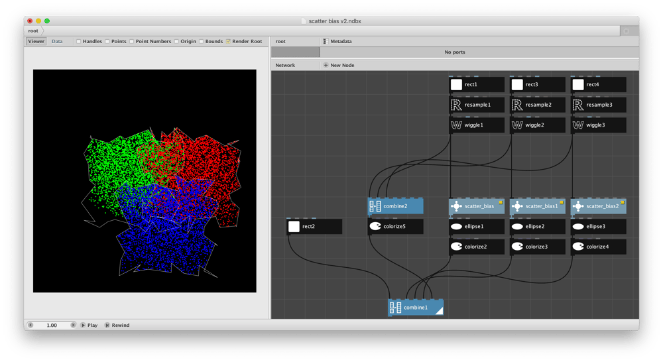
Task: Select the scatter_bias1 node icon
Action: tap(517, 206)
